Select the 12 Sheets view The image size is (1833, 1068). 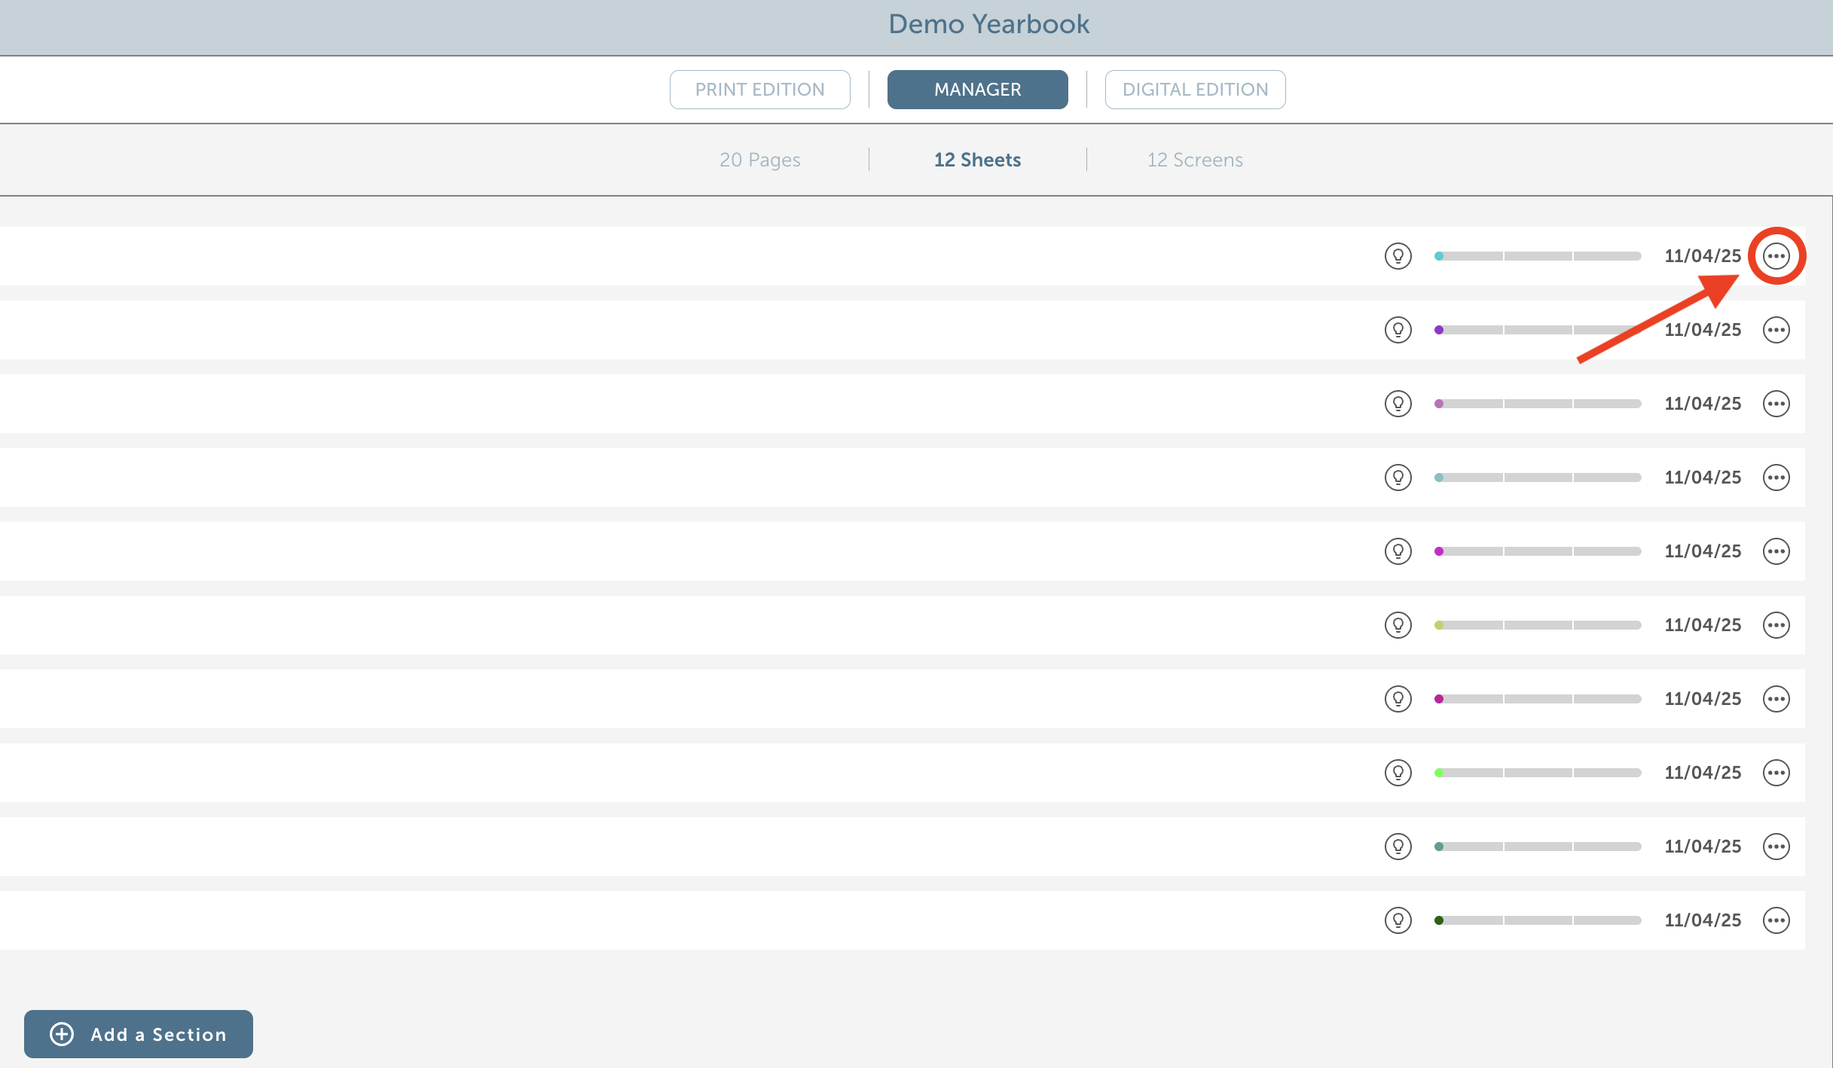click(x=977, y=160)
